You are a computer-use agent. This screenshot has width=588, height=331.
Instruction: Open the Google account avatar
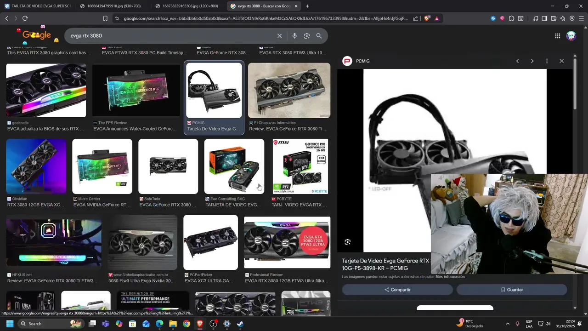pos(571,36)
